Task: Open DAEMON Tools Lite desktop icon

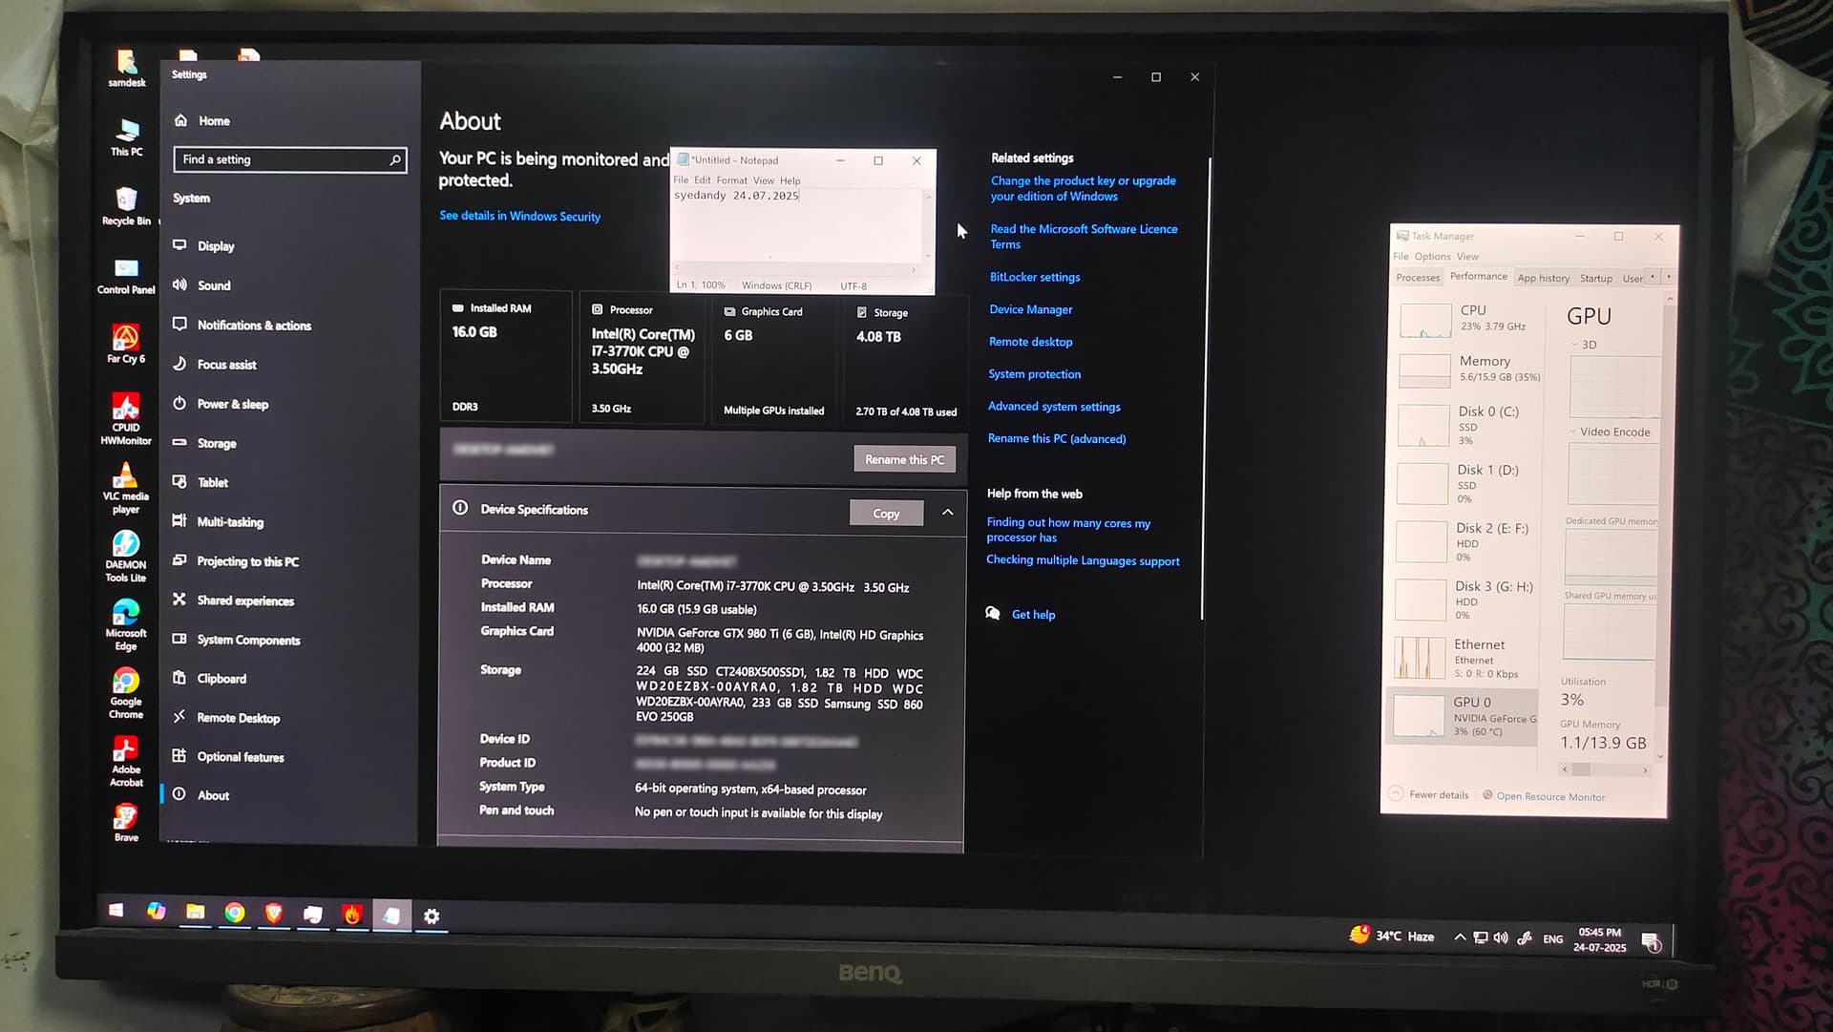Action: [x=126, y=544]
